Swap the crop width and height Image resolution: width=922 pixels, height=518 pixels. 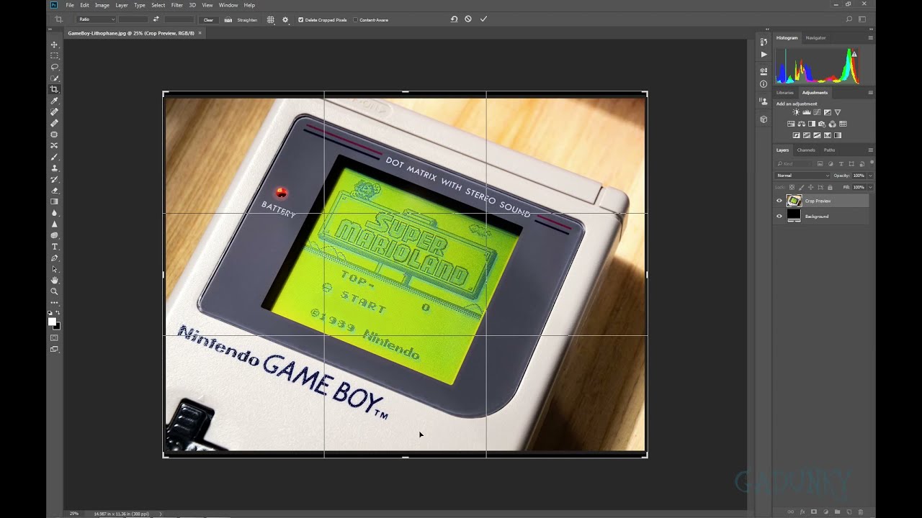(156, 19)
